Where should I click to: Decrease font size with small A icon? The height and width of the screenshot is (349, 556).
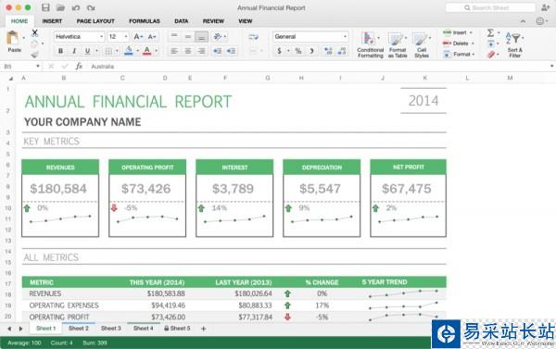click(152, 36)
